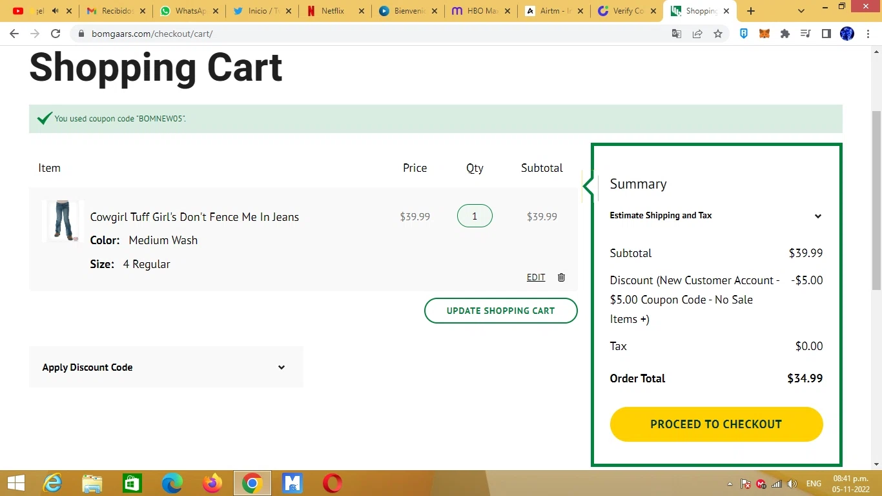Screen dimensions: 882x496
Task: Open the Extensions puzzle-piece menu
Action: pos(785,34)
